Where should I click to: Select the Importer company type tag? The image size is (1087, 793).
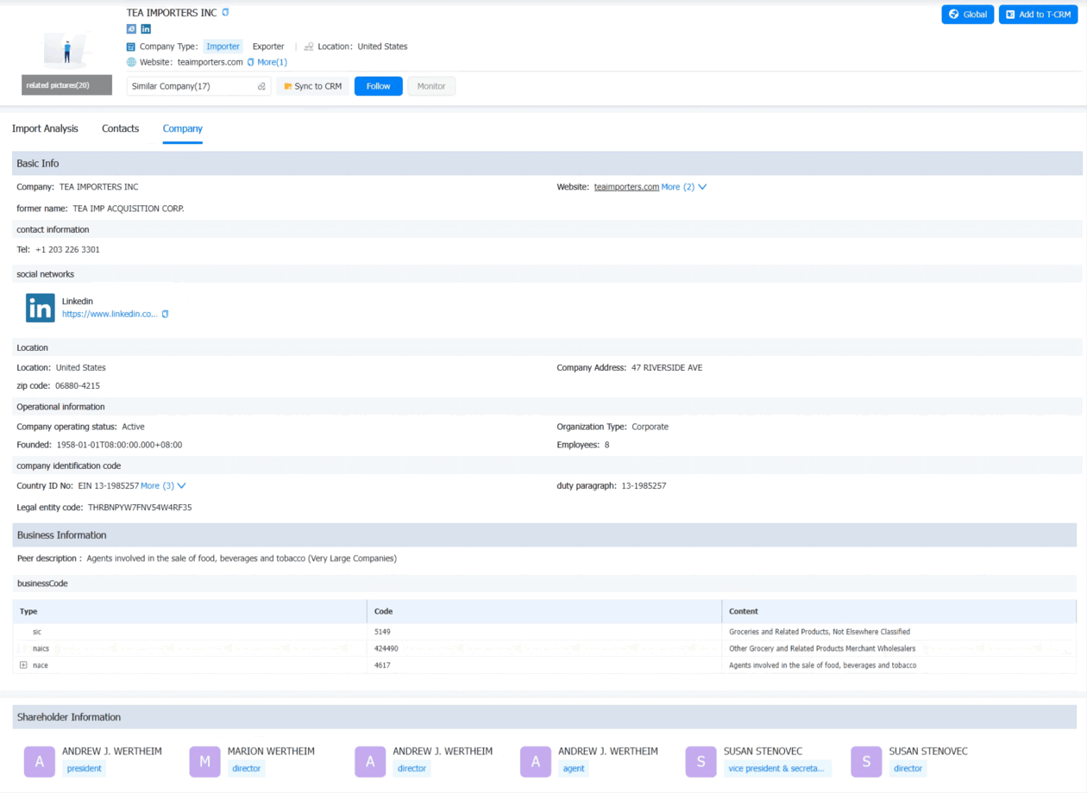pyautogui.click(x=223, y=47)
